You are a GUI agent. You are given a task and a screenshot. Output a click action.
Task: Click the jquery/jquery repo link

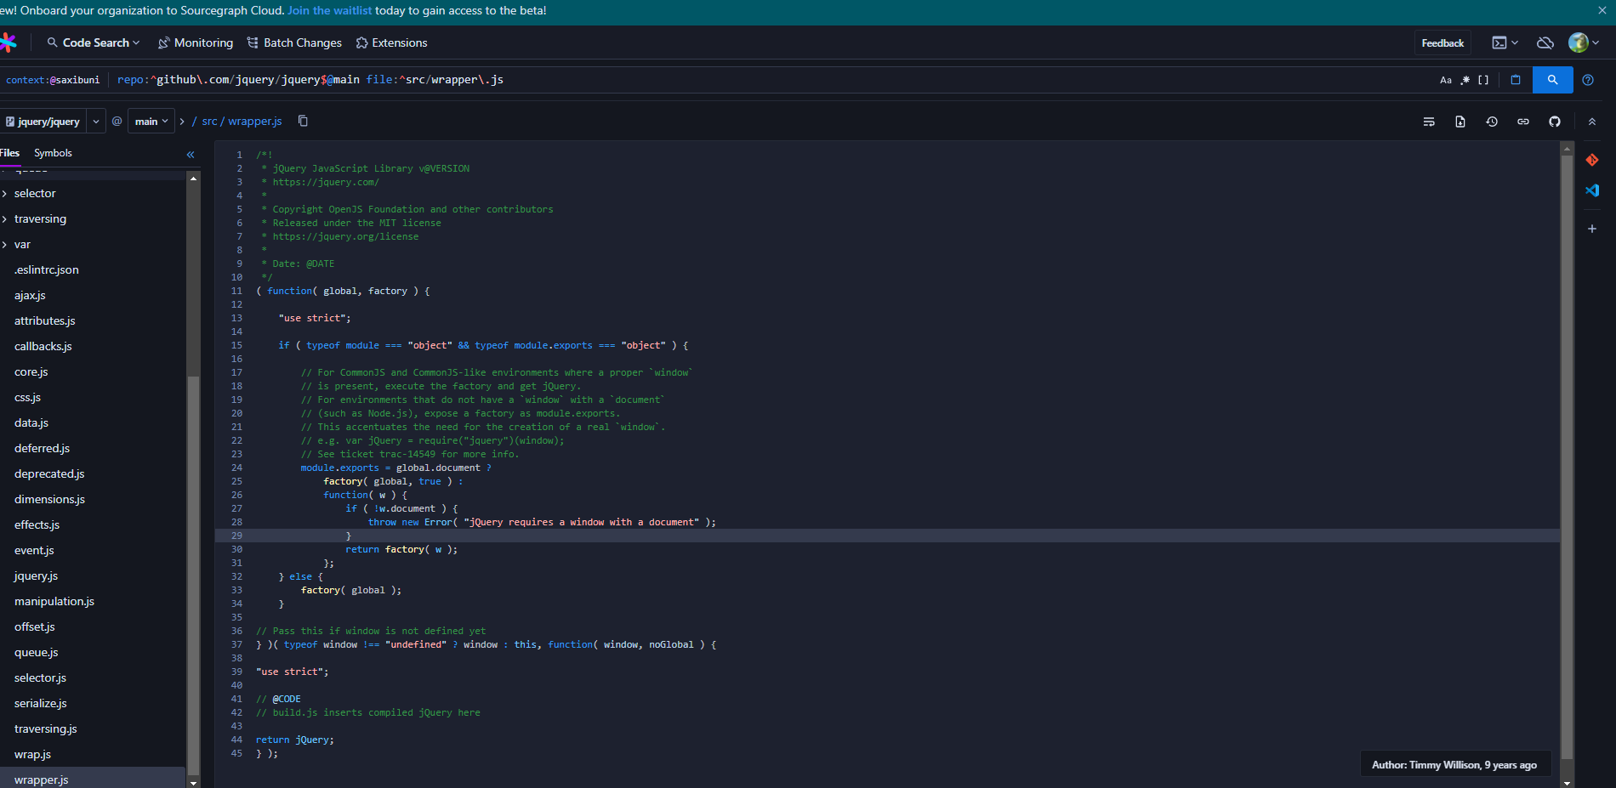tap(43, 122)
